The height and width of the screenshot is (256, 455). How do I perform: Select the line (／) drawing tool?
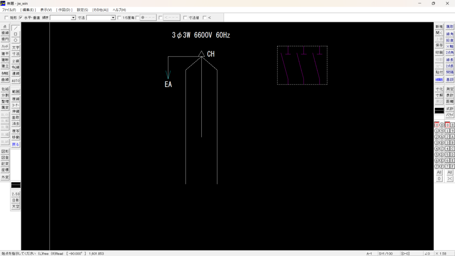click(16, 28)
